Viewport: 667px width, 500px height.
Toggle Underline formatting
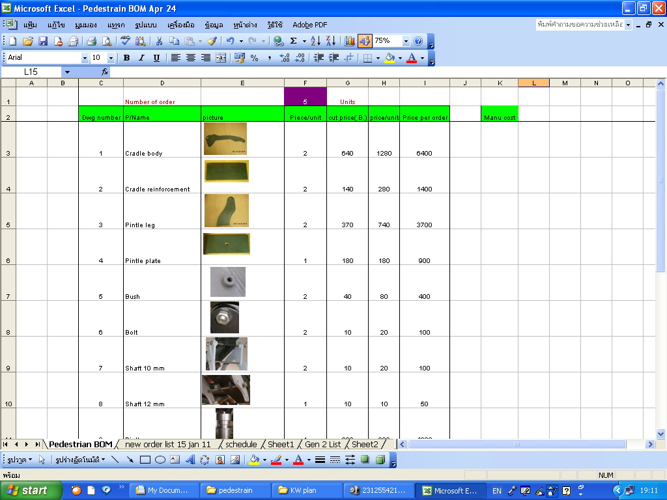click(156, 58)
